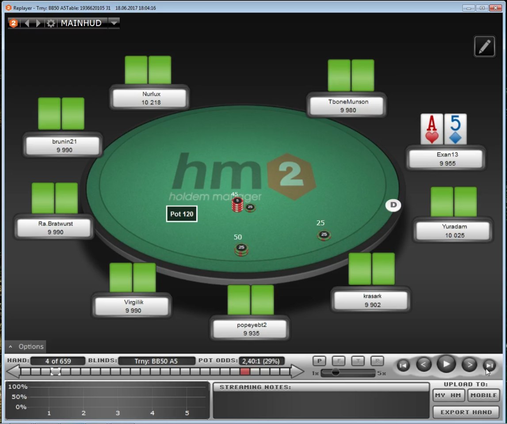Click the pot odds value 2,40:1 (29%)

261,361
